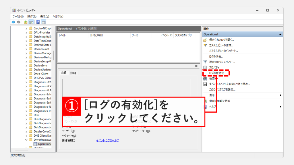Screen dimensions: 294x165
Task: Click the Forward arrow in toolbar
Action: point(19,22)
